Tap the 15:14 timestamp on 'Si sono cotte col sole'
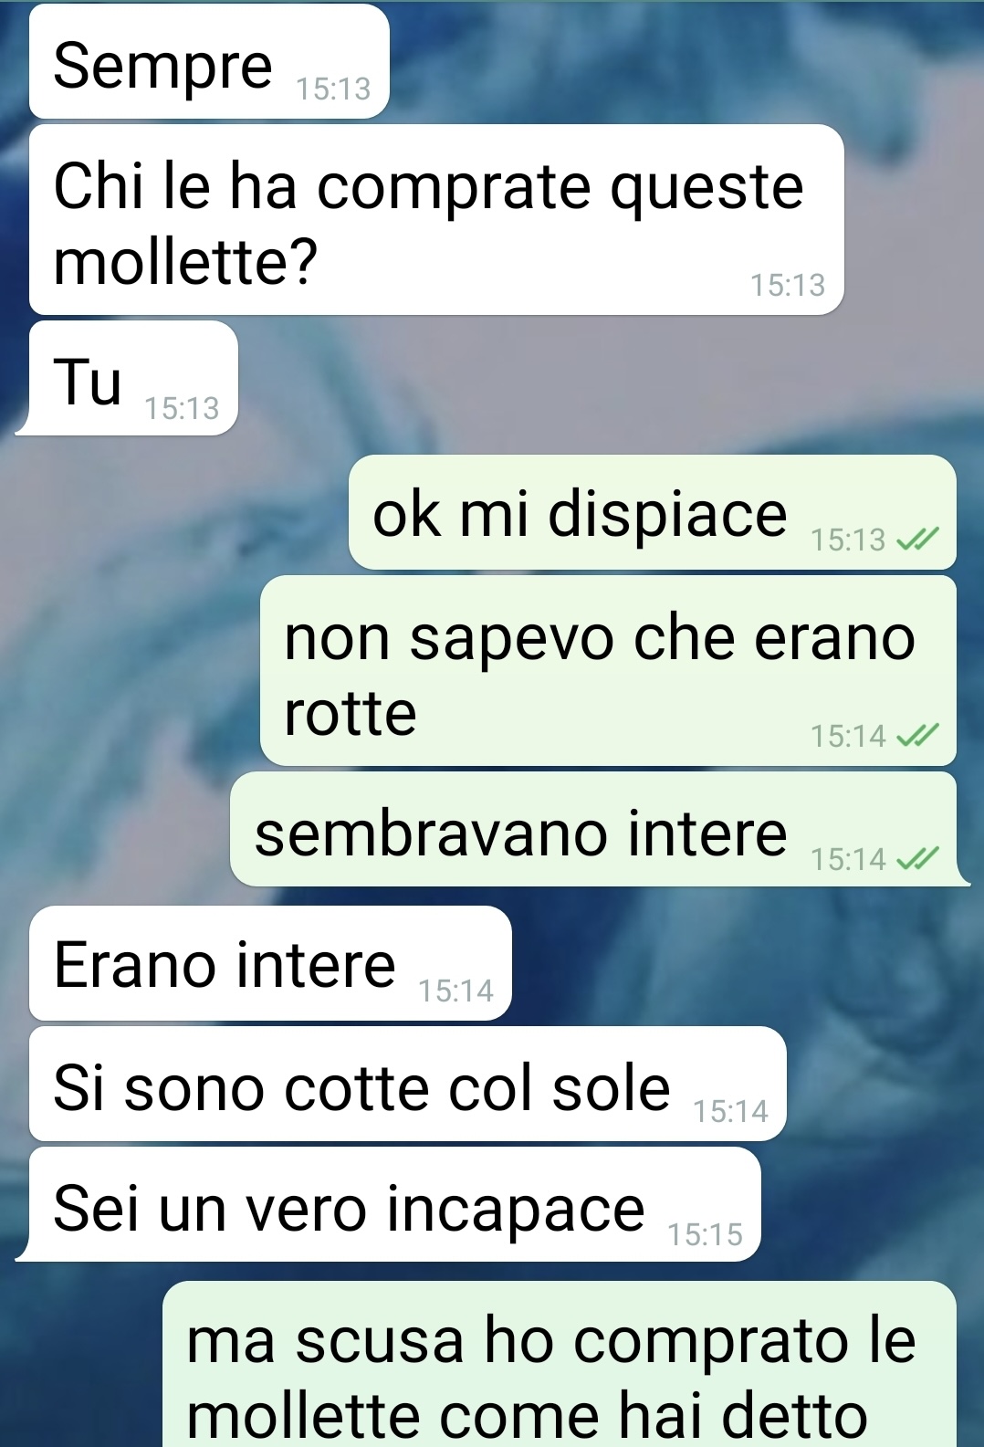Image resolution: width=984 pixels, height=1447 pixels. tap(730, 1111)
